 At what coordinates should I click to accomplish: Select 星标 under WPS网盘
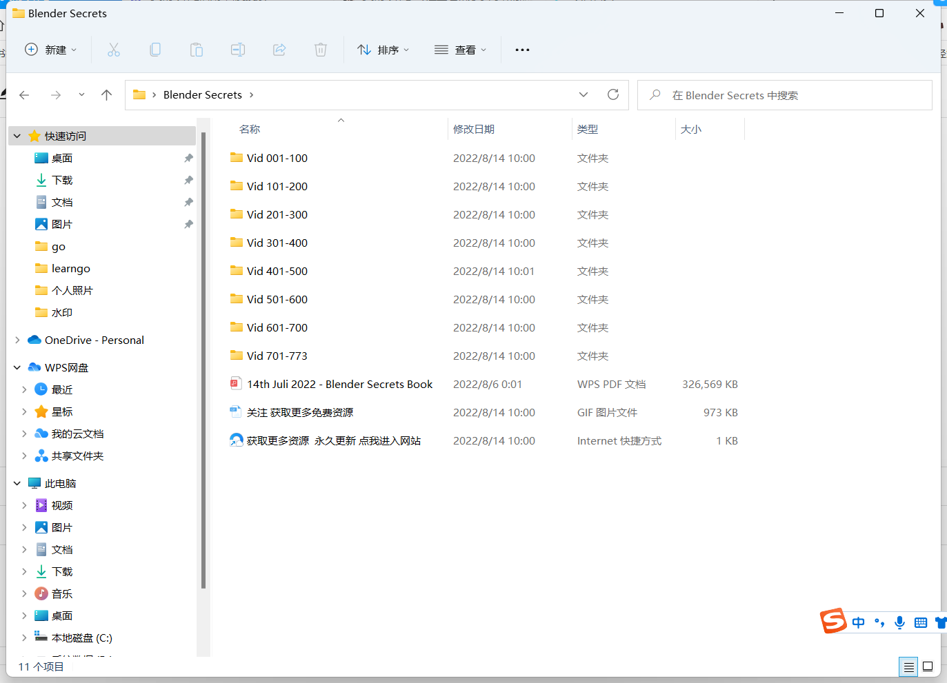[x=62, y=411]
